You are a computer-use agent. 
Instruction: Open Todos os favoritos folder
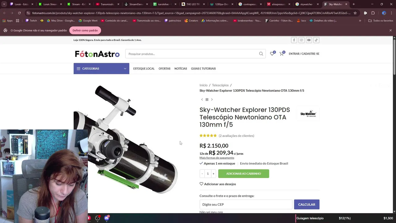click(381, 21)
